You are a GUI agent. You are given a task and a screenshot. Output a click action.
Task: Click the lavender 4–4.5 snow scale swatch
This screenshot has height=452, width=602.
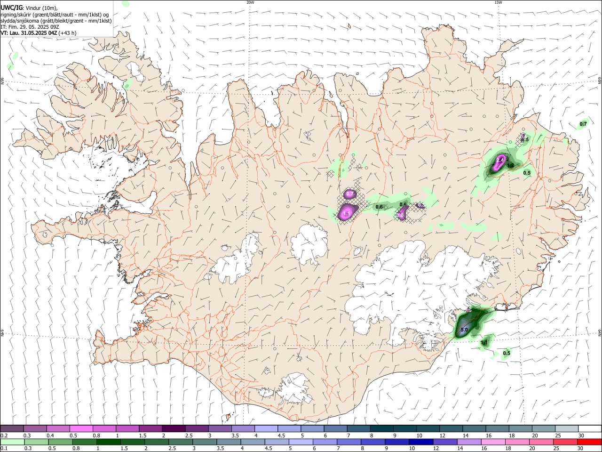coord(265,428)
